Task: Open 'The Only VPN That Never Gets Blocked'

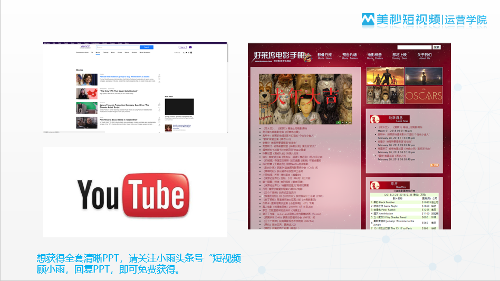Action: pos(119,91)
